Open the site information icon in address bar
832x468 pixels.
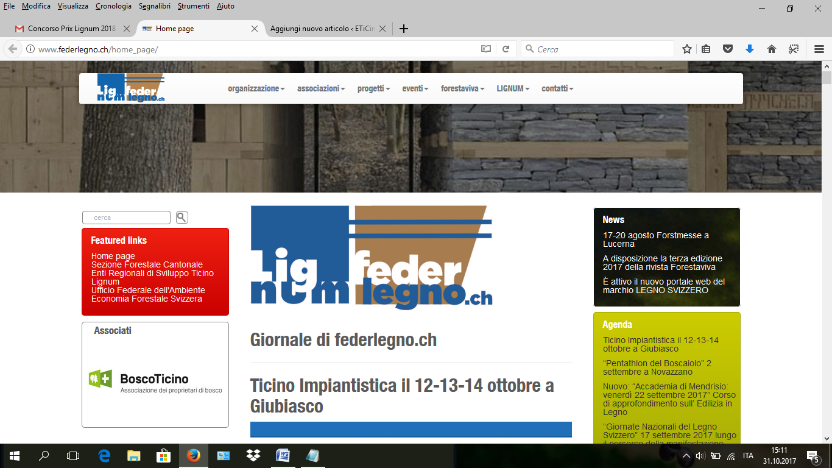click(30, 49)
